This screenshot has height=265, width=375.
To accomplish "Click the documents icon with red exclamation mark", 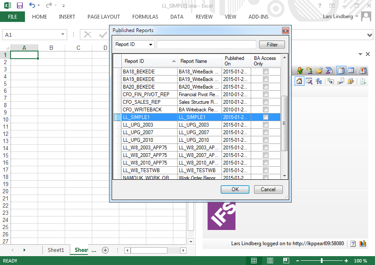I will coord(363,70).
